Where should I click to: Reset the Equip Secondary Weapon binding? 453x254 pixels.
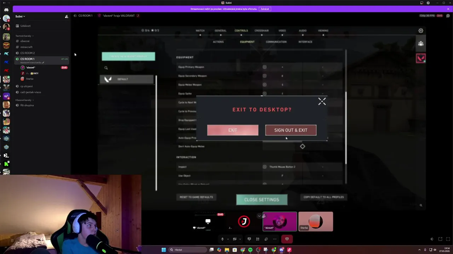pos(264,76)
